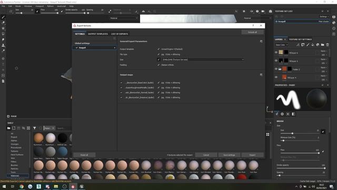Click the General Export Parameters preset icon
This screenshot has height=190, width=337.
pos(261,41)
